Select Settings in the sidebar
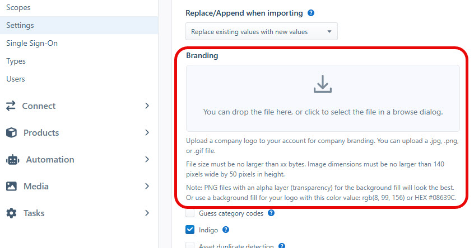This screenshot has height=248, width=474. coord(20,25)
